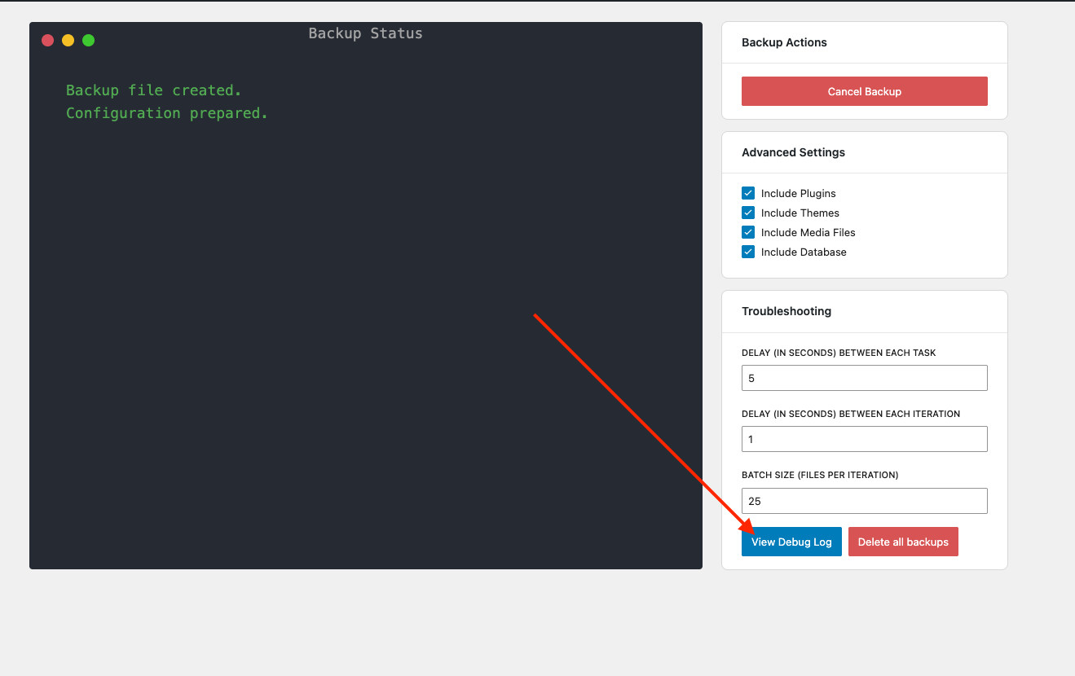Click the Delete all backups button

[x=903, y=542]
